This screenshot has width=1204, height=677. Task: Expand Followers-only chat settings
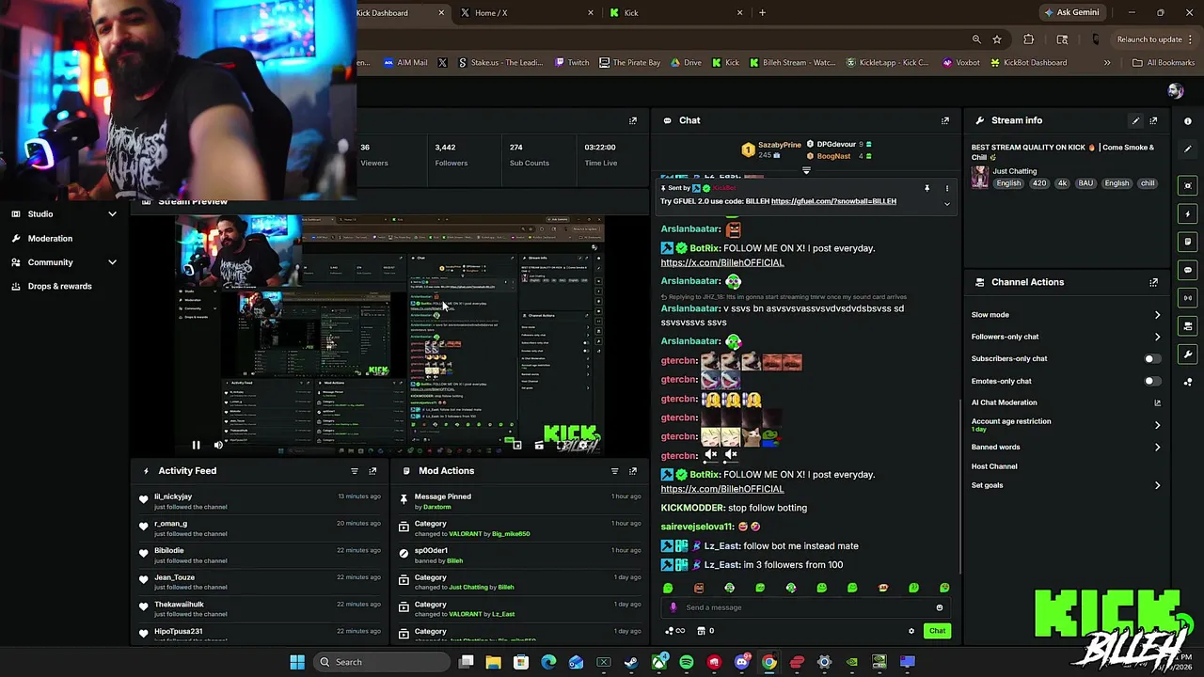[x=1157, y=337]
